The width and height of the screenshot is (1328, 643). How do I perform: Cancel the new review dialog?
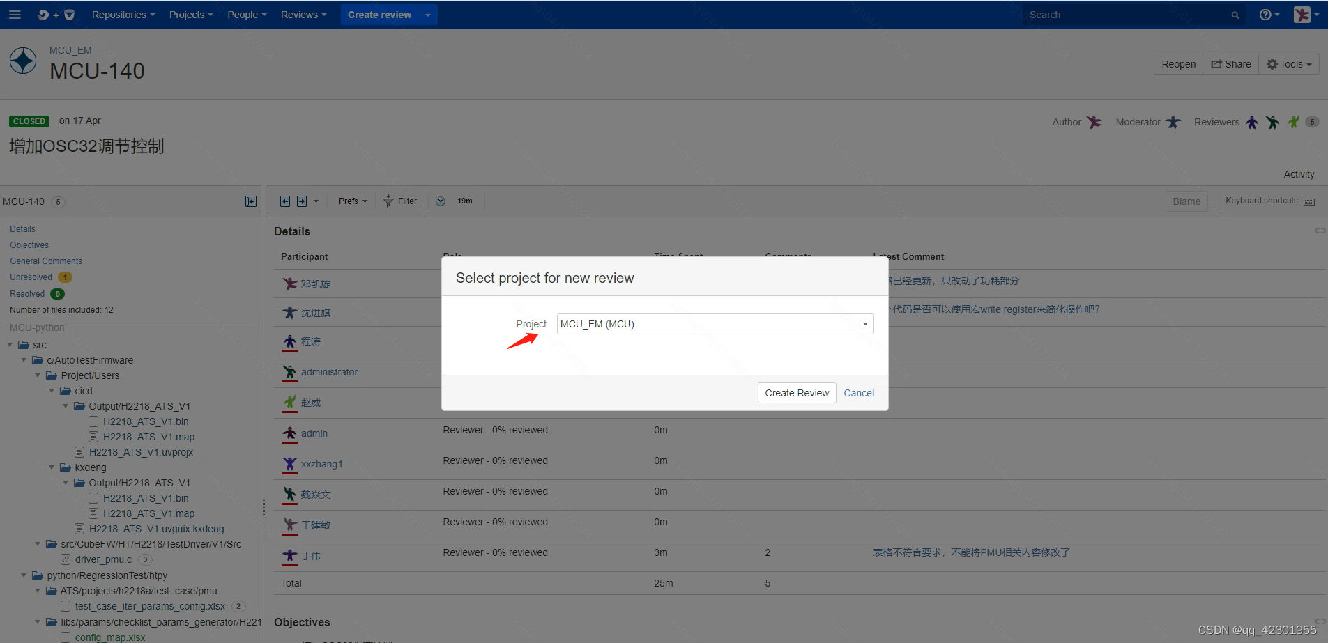pos(859,393)
